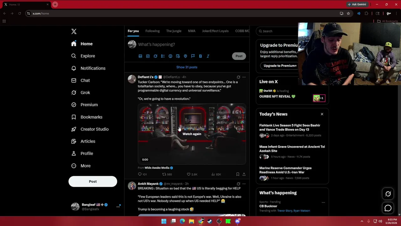
Task: Open Fishtank Live Season 5 news story
Action: pos(292,130)
